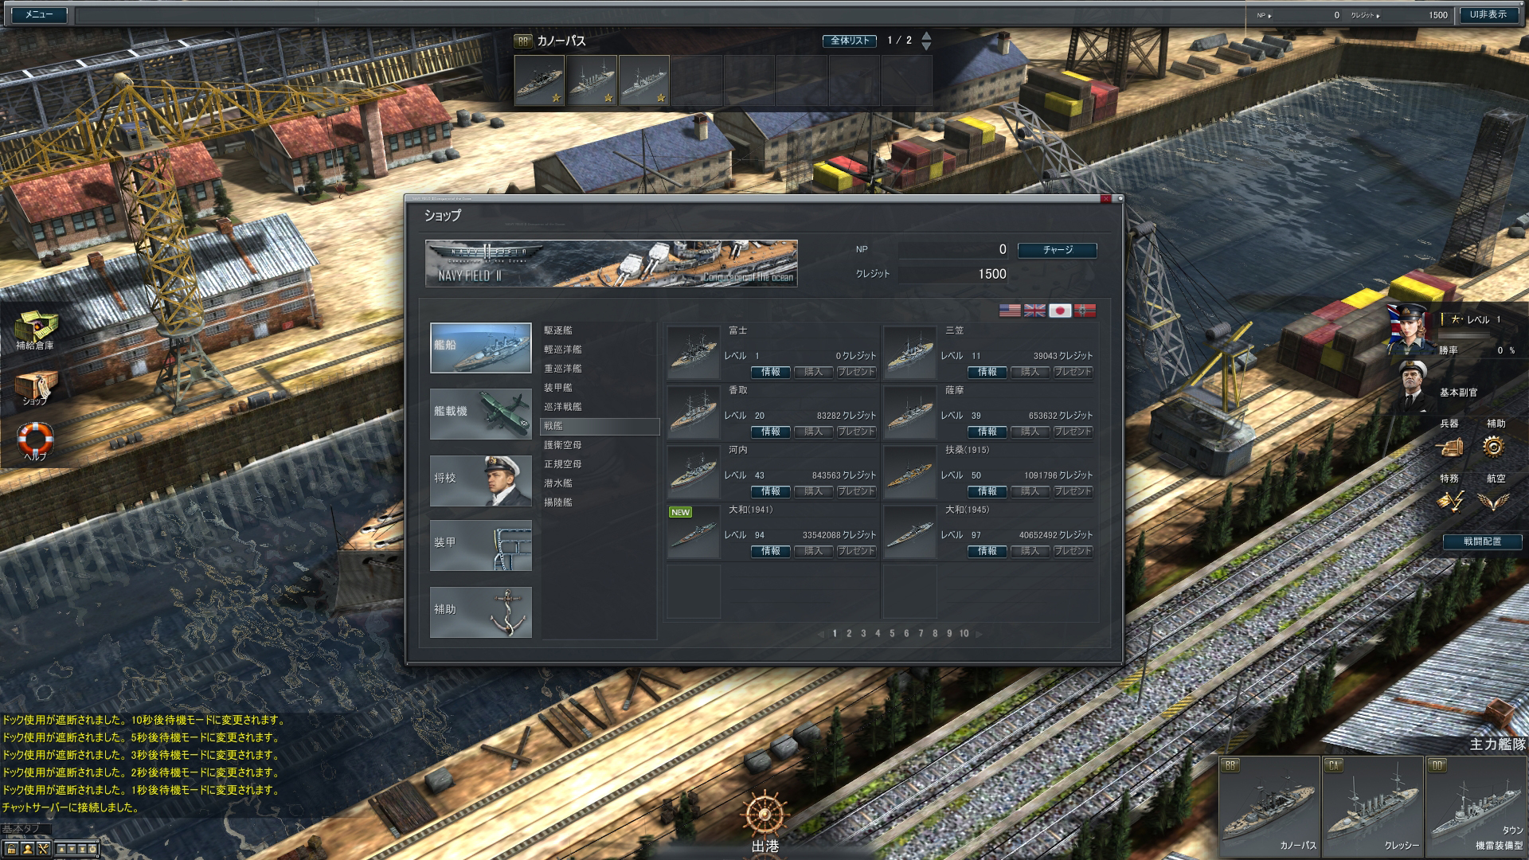Open the 補給倉庫 supply warehouse icon
Image resolution: width=1529 pixels, height=860 pixels.
pos(37,327)
